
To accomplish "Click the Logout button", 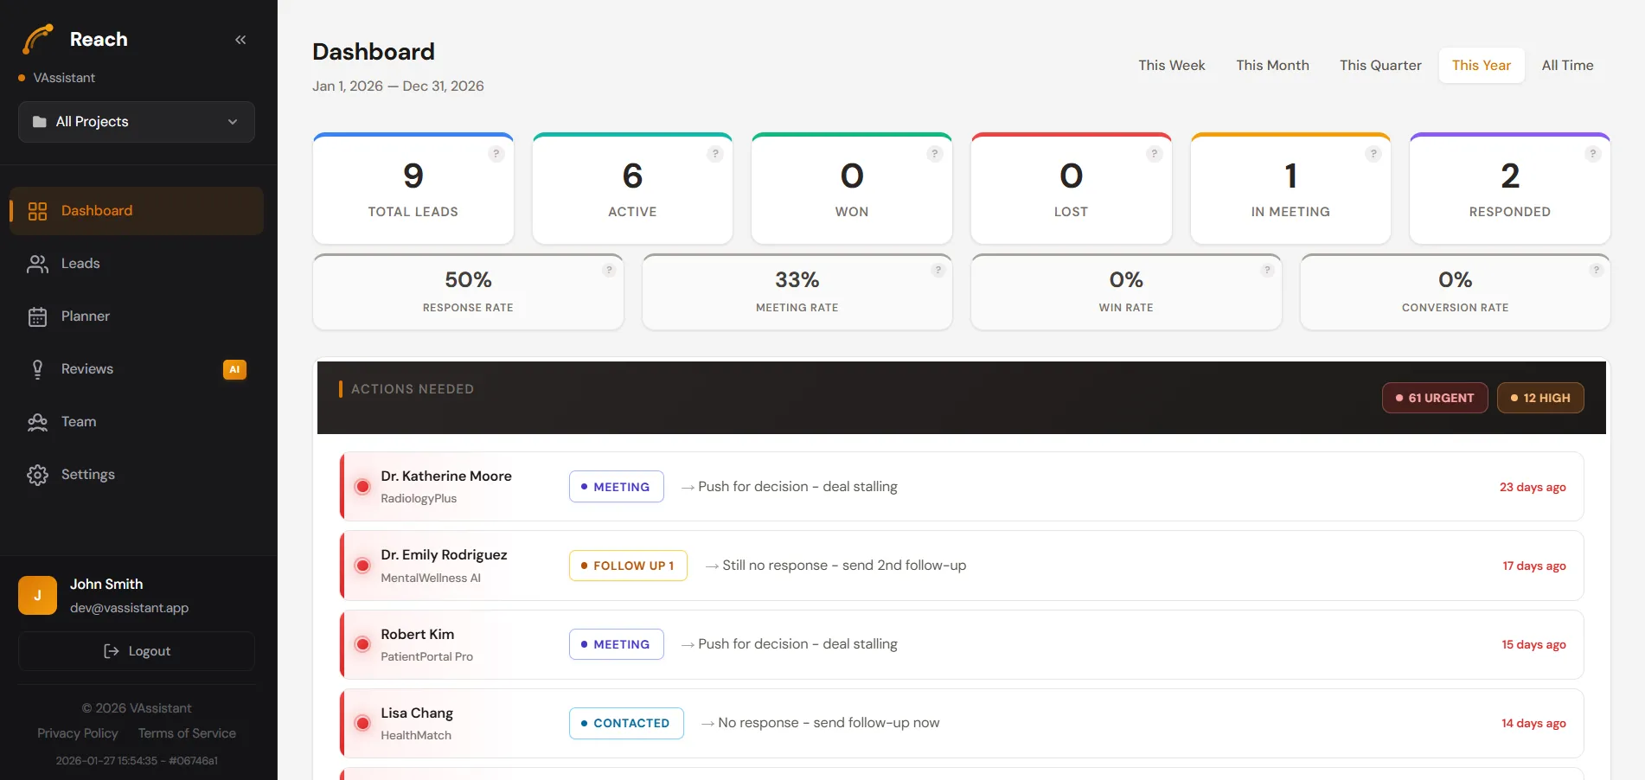I will 136,650.
